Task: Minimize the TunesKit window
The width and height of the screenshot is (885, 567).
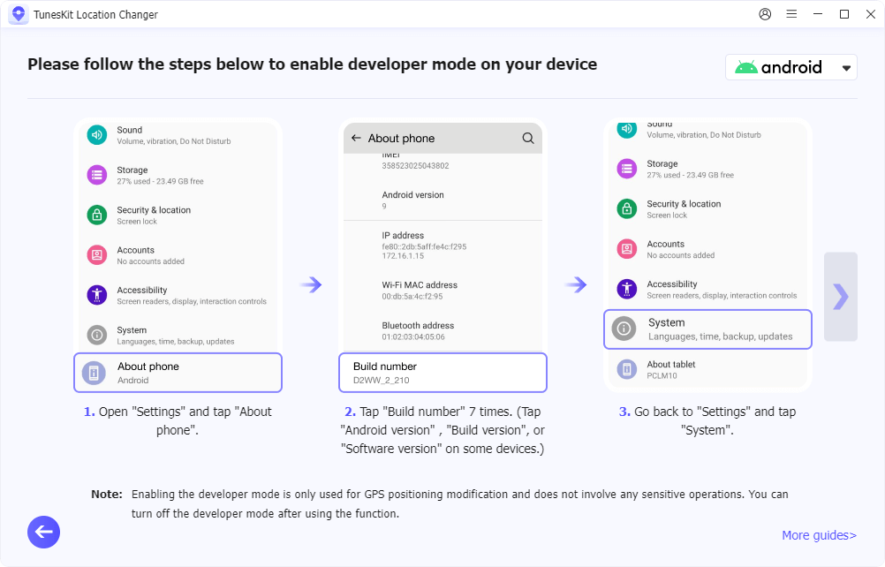Action: click(x=818, y=14)
